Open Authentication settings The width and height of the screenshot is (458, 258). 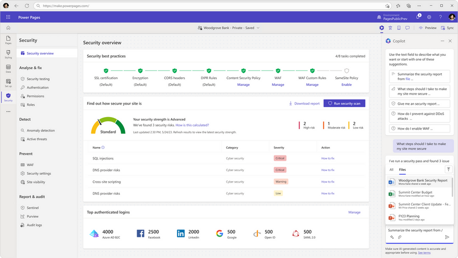tap(38, 88)
